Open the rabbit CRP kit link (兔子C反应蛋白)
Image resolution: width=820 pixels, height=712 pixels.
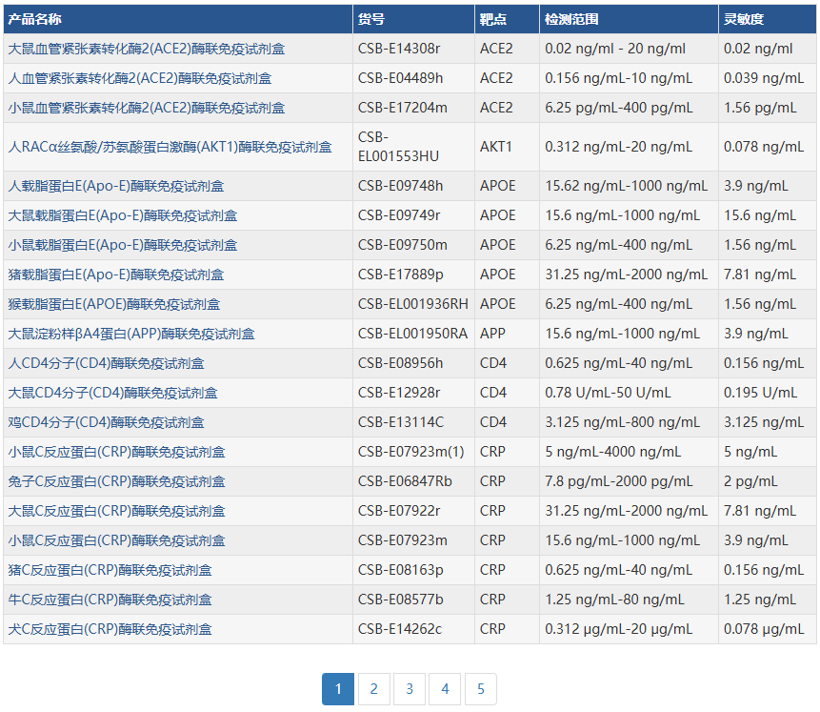pos(116,481)
